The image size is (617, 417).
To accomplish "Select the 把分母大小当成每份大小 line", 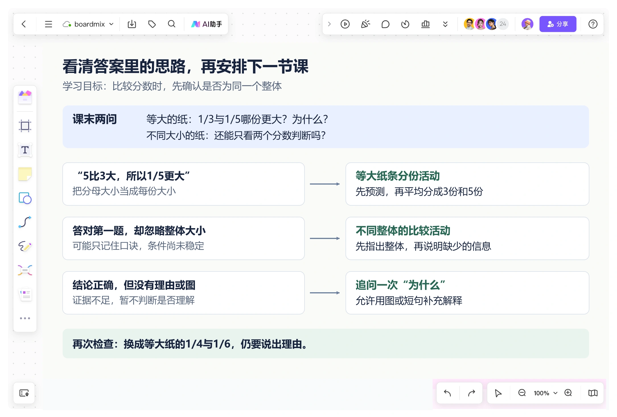I will pyautogui.click(x=124, y=191).
